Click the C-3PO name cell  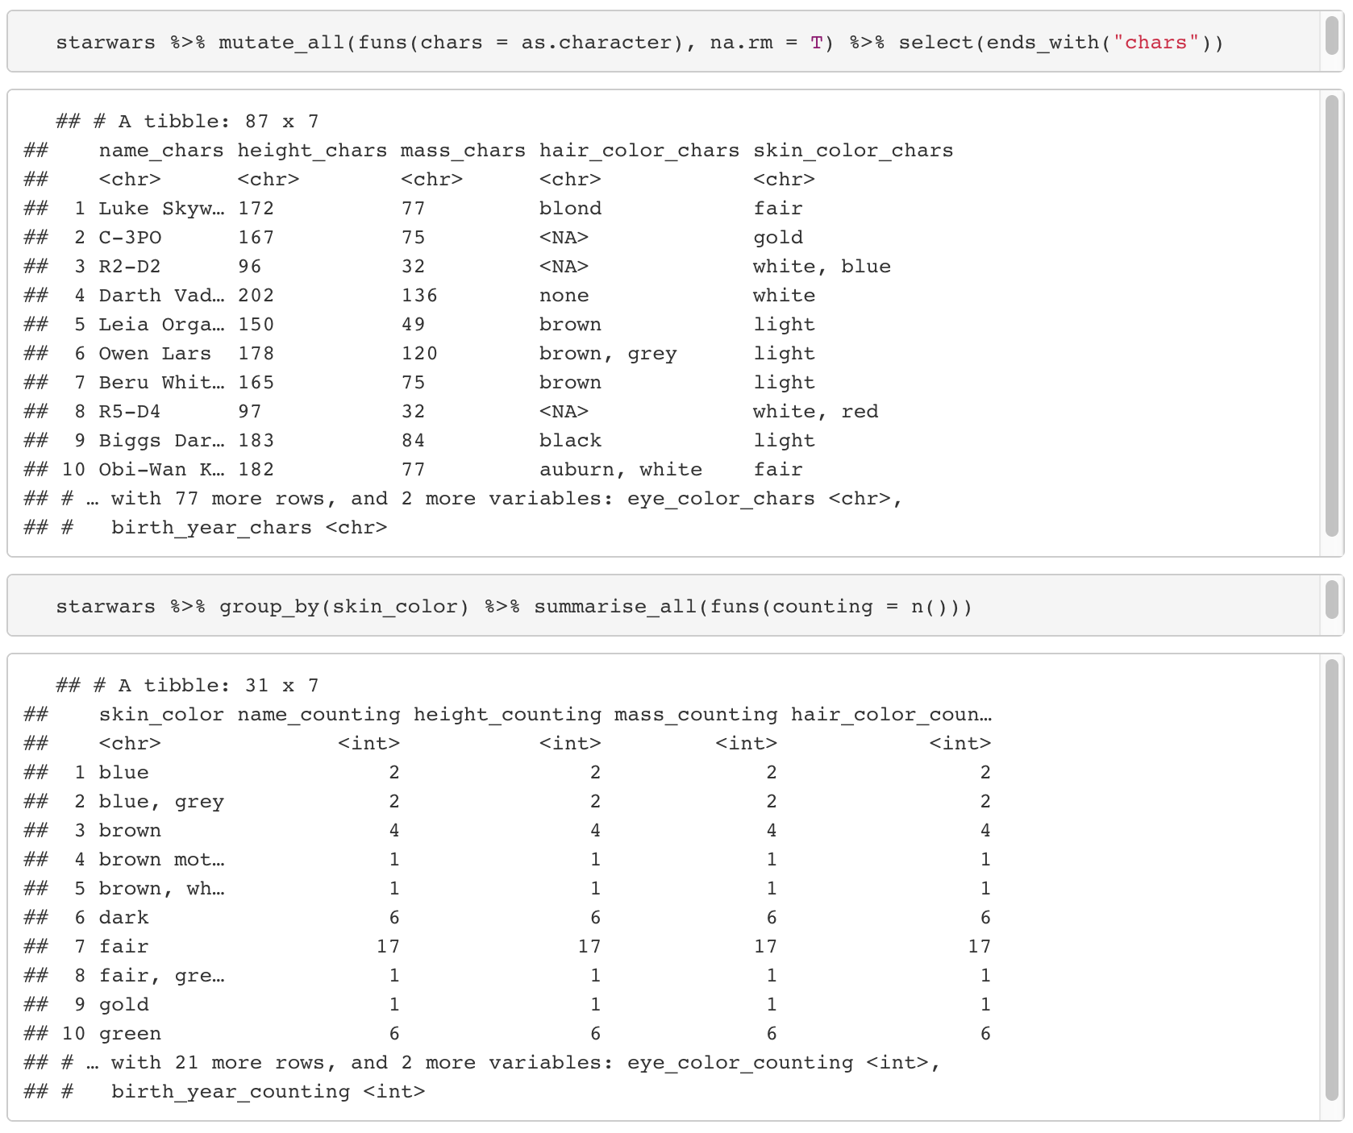pos(130,238)
